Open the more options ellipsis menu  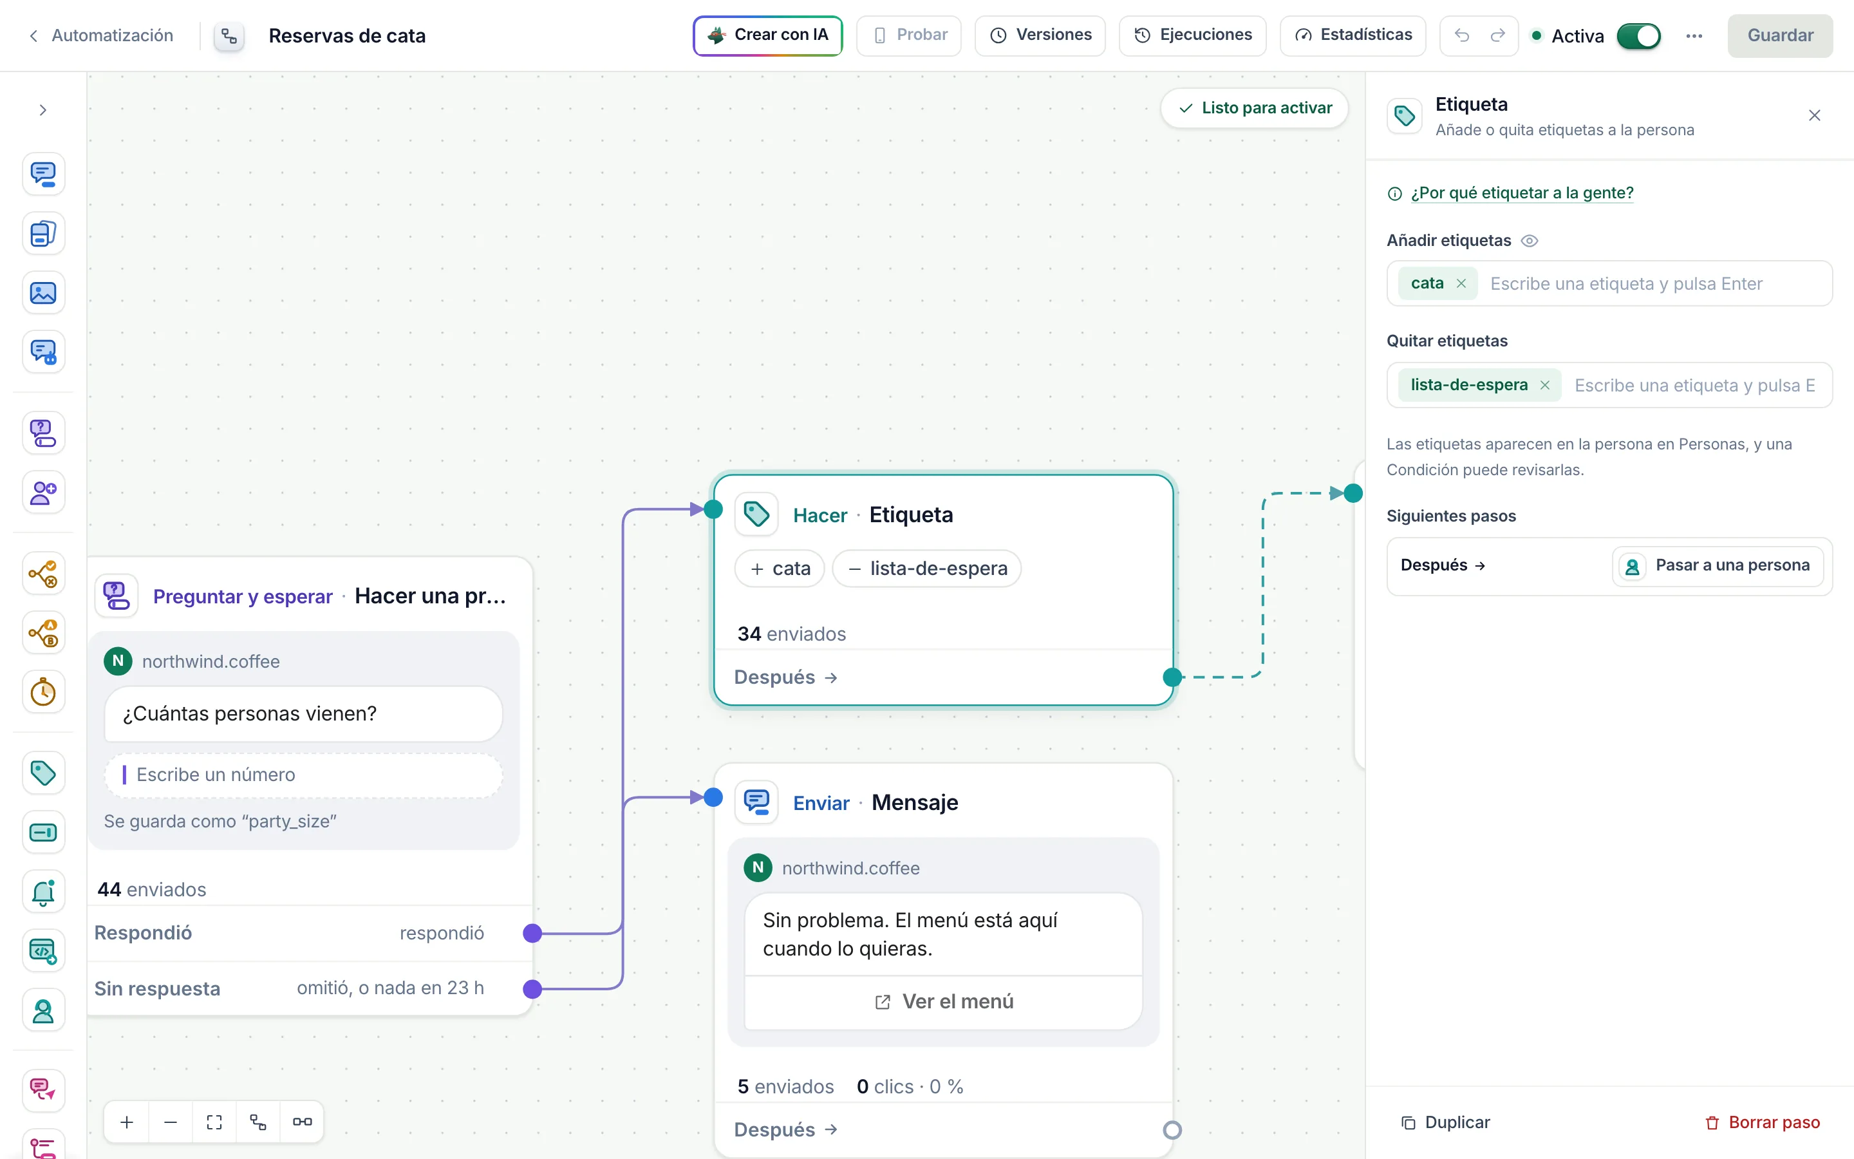point(1694,36)
